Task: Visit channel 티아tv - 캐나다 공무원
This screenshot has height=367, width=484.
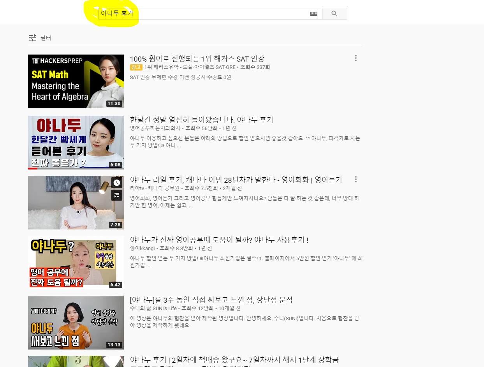Action: coord(155,188)
